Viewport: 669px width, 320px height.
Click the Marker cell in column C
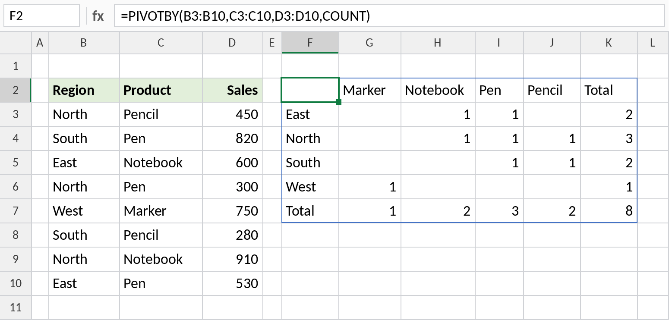161,211
